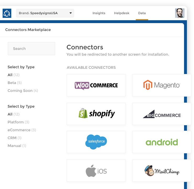Select All (12) above Platform filter
This screenshot has width=194, height=189.
14,114
